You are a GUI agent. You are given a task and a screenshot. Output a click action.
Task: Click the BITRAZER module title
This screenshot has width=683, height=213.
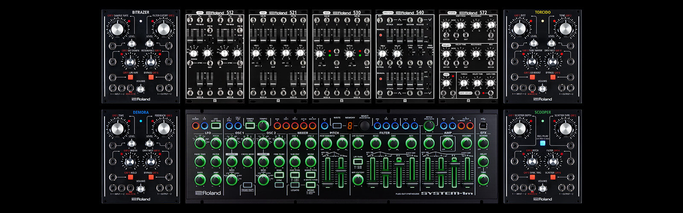140,12
